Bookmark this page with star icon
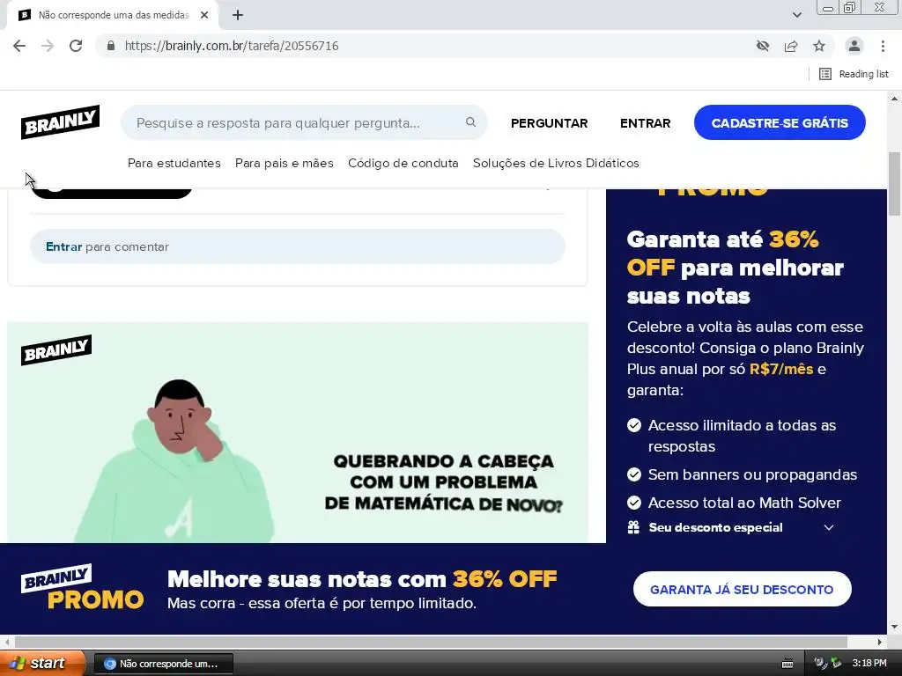The height and width of the screenshot is (676, 902). 819,46
